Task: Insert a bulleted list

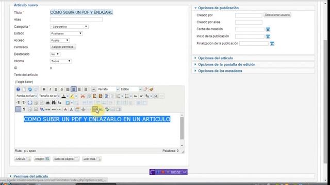Action: [x=127, y=96]
